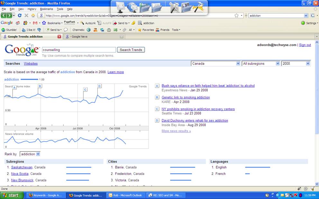The image size is (319, 199).
Task: Open the Learn more link
Action: pos(115,72)
